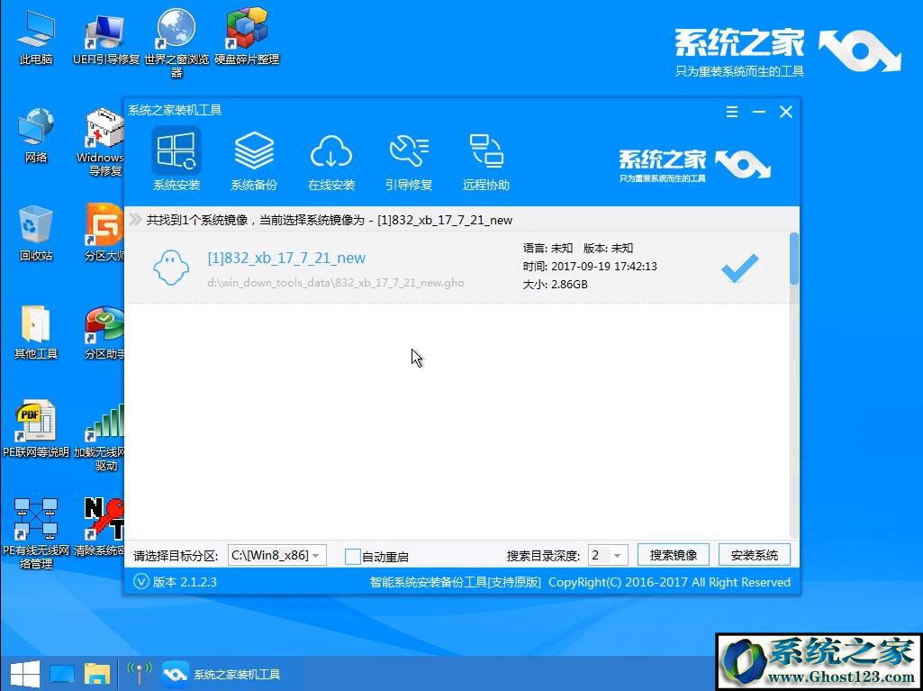
Task: Open the hamburger menu in title bar
Action: (x=732, y=112)
